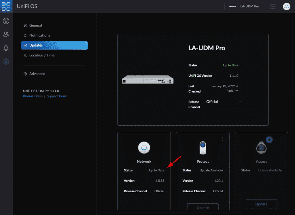This screenshot has height=215, width=295.
Task: Click the UDM Pro device image
Action: [x=148, y=79]
